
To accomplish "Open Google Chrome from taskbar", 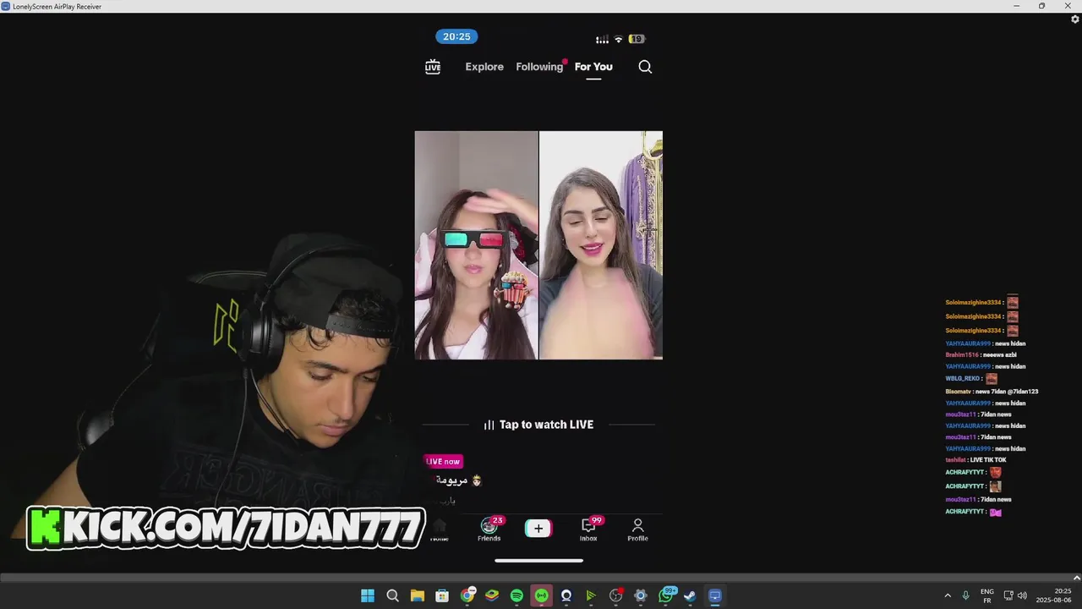I will click(467, 595).
